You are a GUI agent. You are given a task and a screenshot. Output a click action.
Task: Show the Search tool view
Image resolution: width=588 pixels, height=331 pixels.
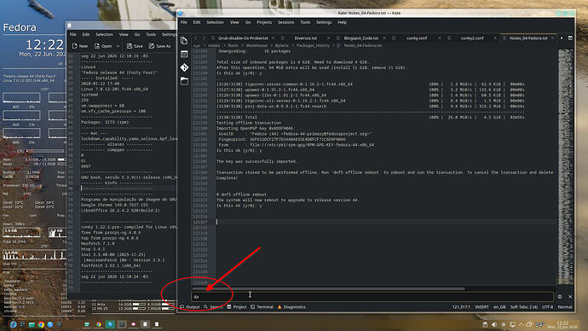tap(213, 307)
